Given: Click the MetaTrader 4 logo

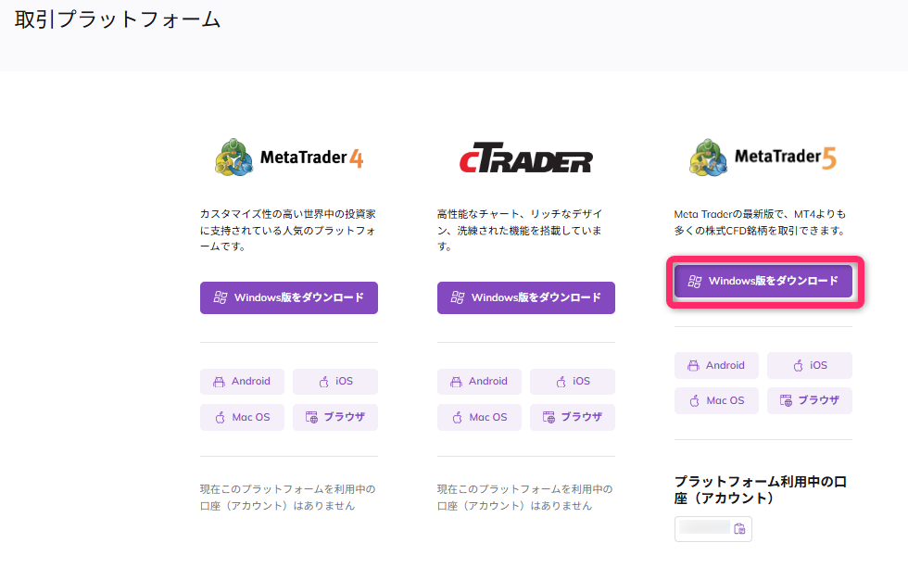Looking at the screenshot, I should [288, 158].
